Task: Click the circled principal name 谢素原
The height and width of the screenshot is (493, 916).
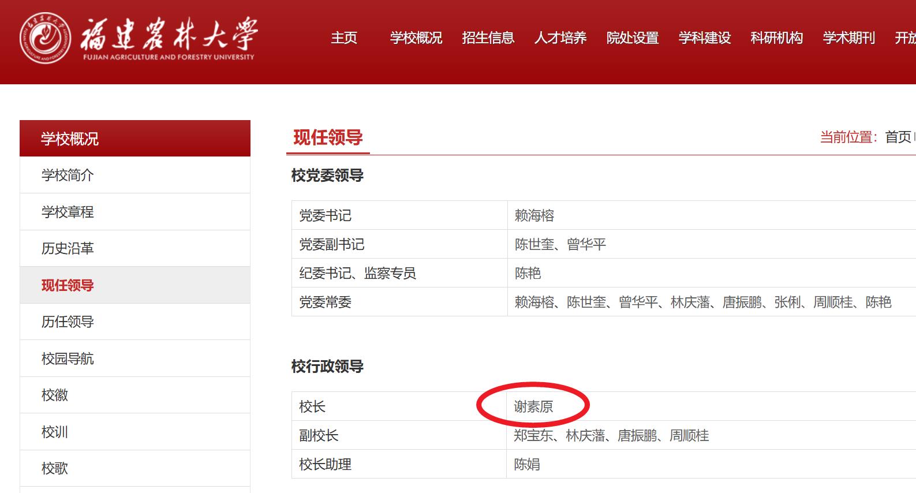Action: [x=533, y=407]
